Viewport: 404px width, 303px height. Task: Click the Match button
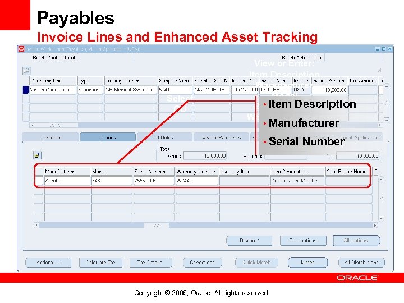coord(307,263)
